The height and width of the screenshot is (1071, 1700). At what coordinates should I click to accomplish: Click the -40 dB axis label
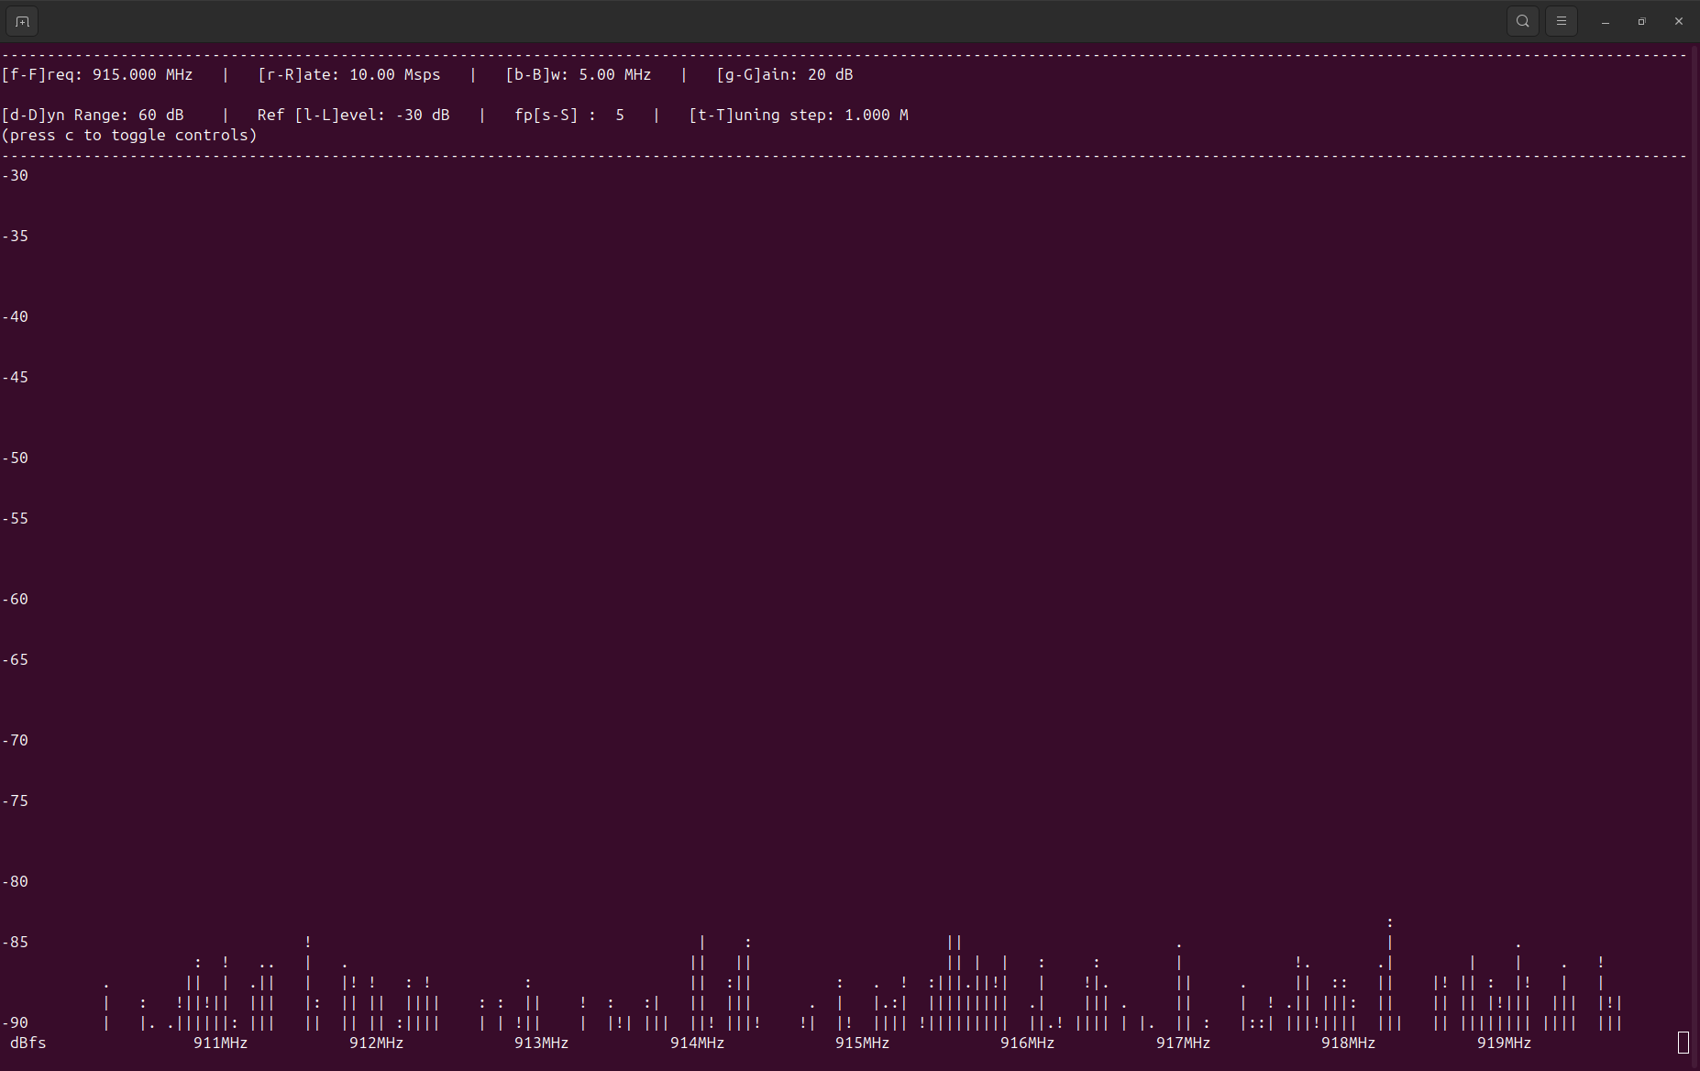tap(16, 316)
